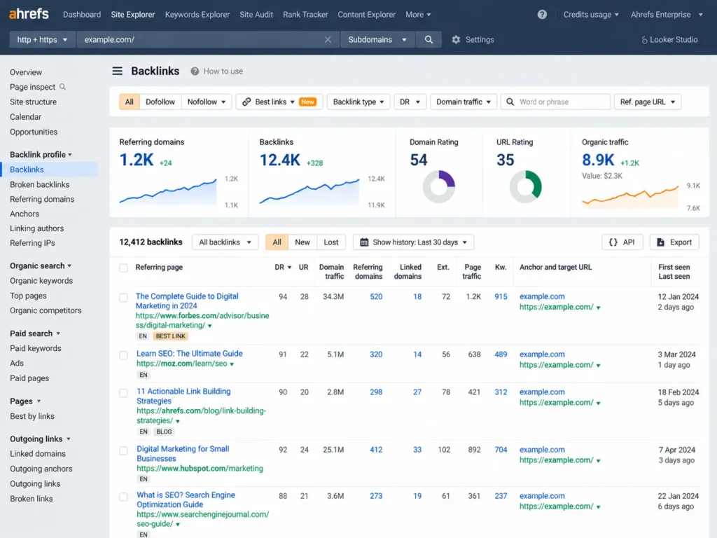717x538 pixels.
Task: Open the Backlink type dropdown
Action: (x=358, y=102)
